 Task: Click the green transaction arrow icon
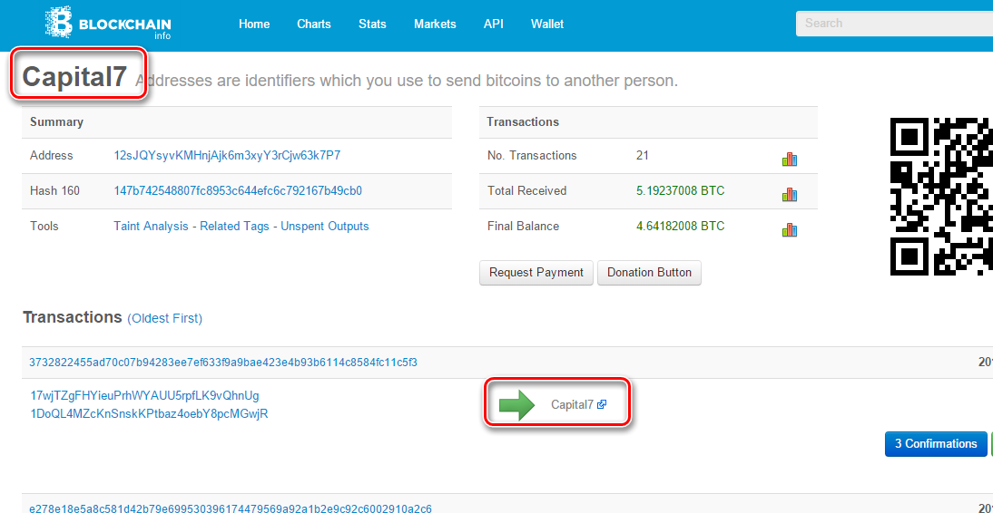516,405
